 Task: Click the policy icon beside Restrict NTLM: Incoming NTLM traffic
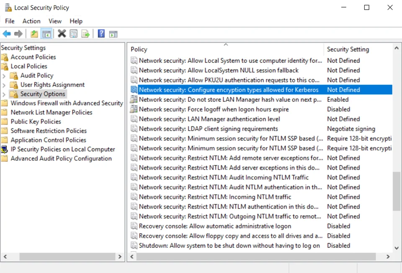[134, 197]
